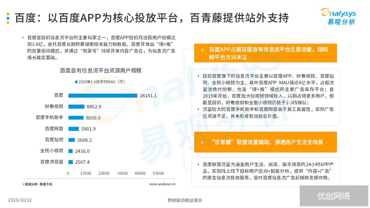370x208 pixels.
Task: Select the blue bar for 百度
Action: (103, 95)
